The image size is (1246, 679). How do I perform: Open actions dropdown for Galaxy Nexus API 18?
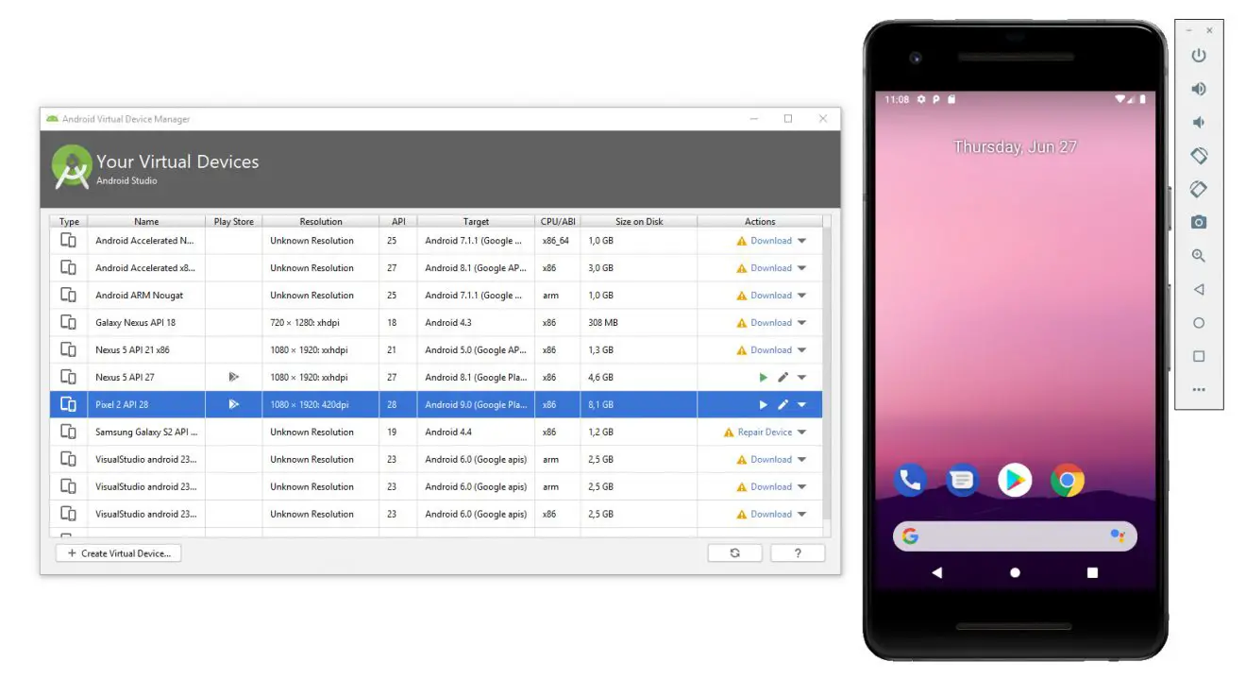[x=802, y=322]
